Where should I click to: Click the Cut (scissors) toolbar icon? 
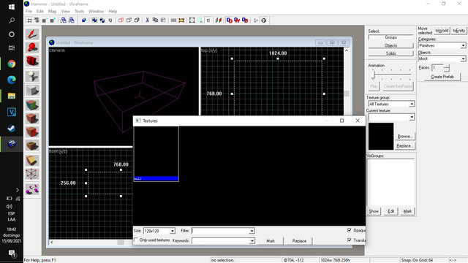click(148, 20)
